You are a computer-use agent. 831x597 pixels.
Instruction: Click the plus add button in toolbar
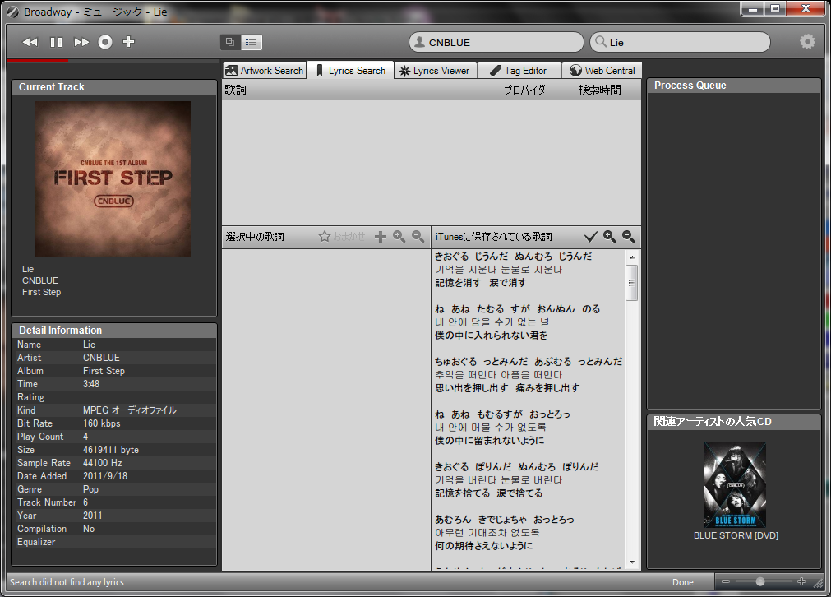click(x=128, y=41)
